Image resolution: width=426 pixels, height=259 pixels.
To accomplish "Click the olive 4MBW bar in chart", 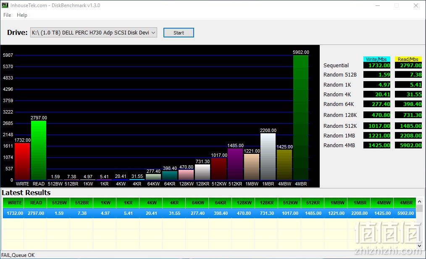I will tap(284, 165).
